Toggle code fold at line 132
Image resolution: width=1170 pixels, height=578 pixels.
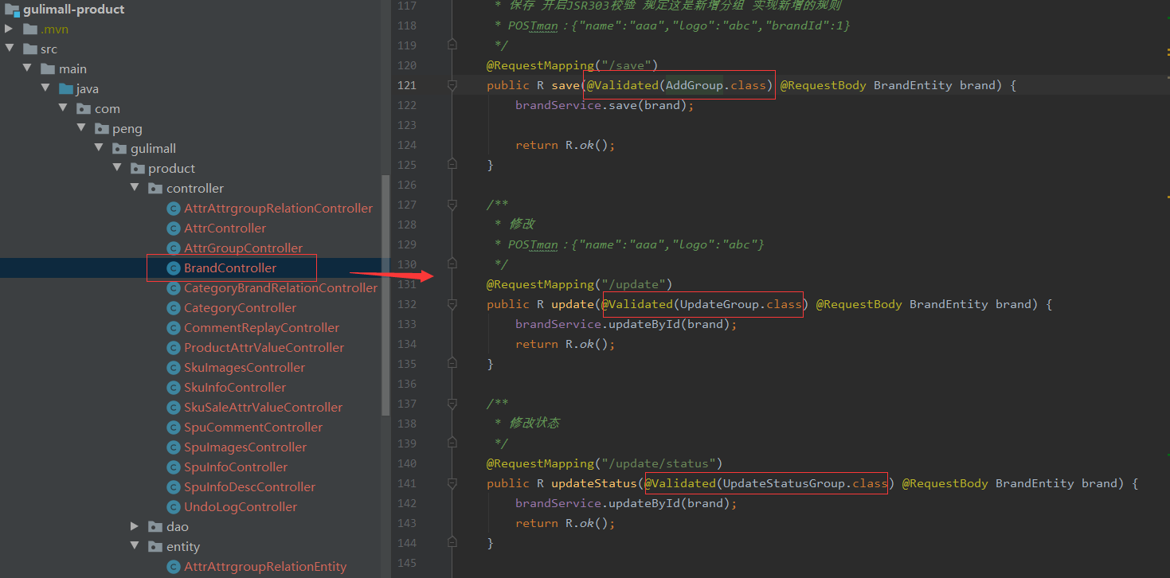pyautogui.click(x=452, y=304)
